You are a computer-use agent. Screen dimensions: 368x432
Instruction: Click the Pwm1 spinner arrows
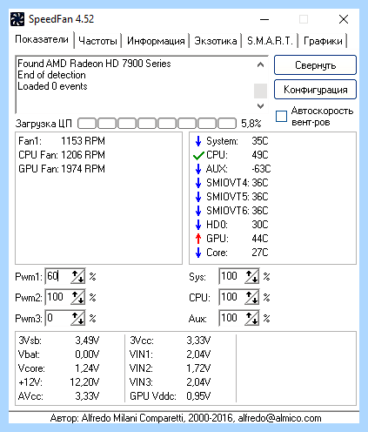(77, 276)
